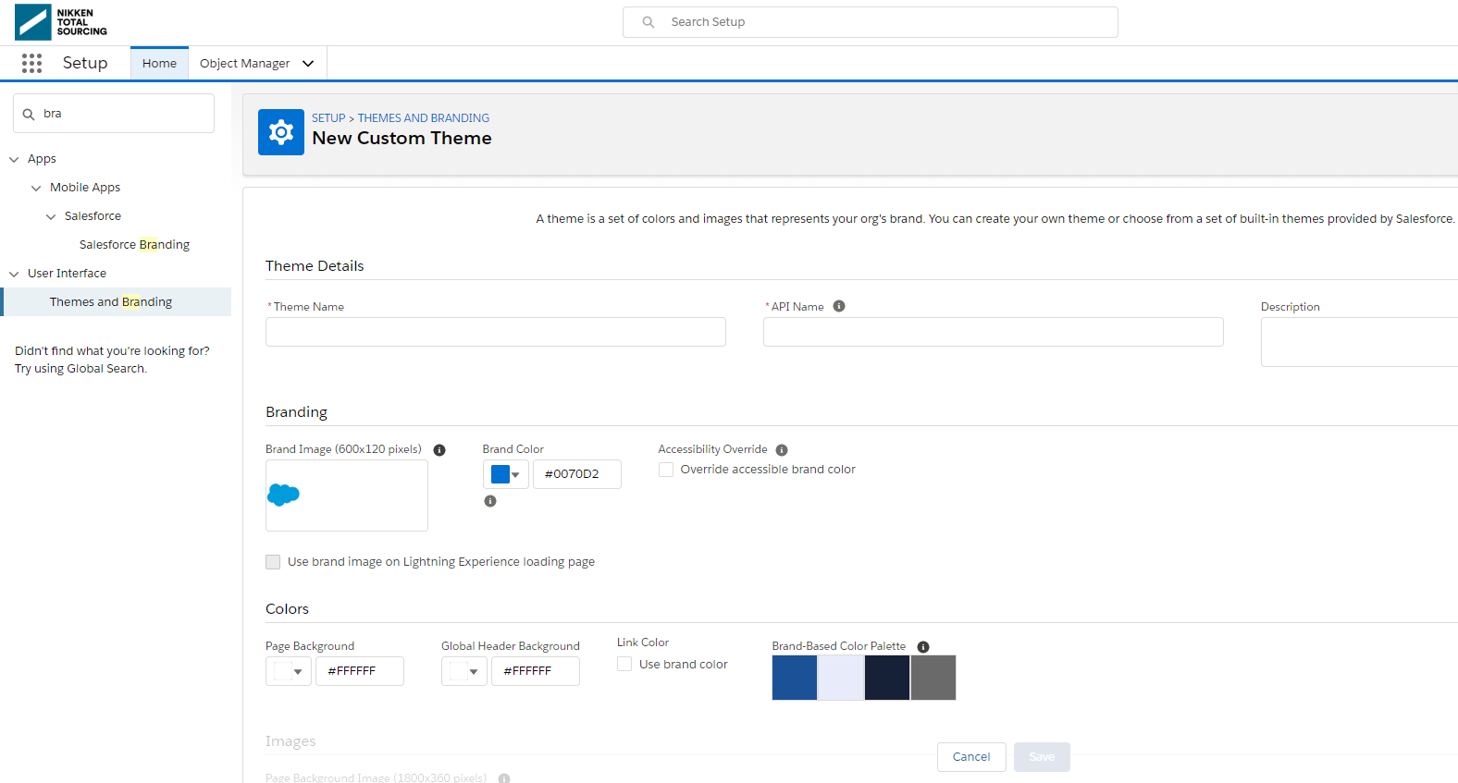Switch to the Home tab
This screenshot has width=1458, height=783.
(x=159, y=63)
